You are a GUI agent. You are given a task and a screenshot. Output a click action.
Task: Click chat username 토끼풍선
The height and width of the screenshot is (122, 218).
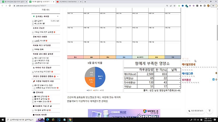(186, 80)
